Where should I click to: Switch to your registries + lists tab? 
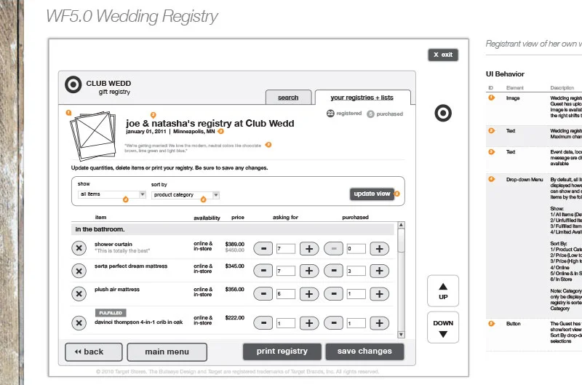pyautogui.click(x=362, y=98)
